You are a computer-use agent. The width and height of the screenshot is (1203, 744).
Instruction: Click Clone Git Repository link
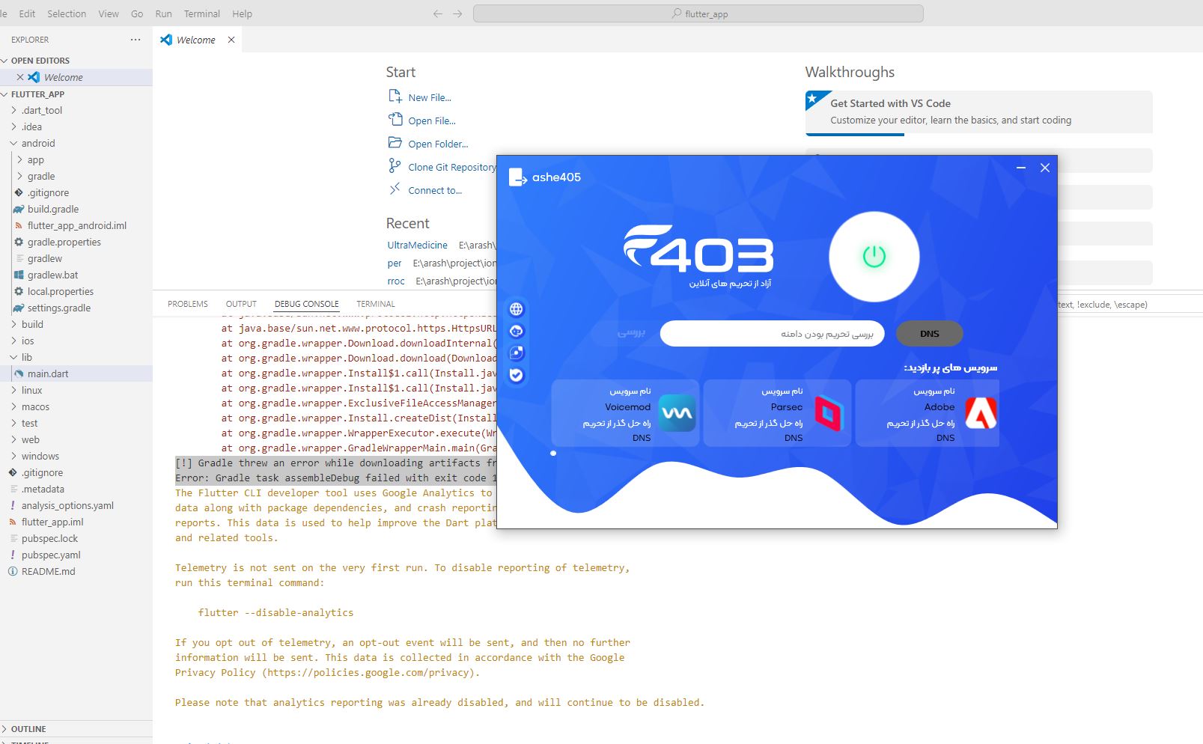click(452, 167)
